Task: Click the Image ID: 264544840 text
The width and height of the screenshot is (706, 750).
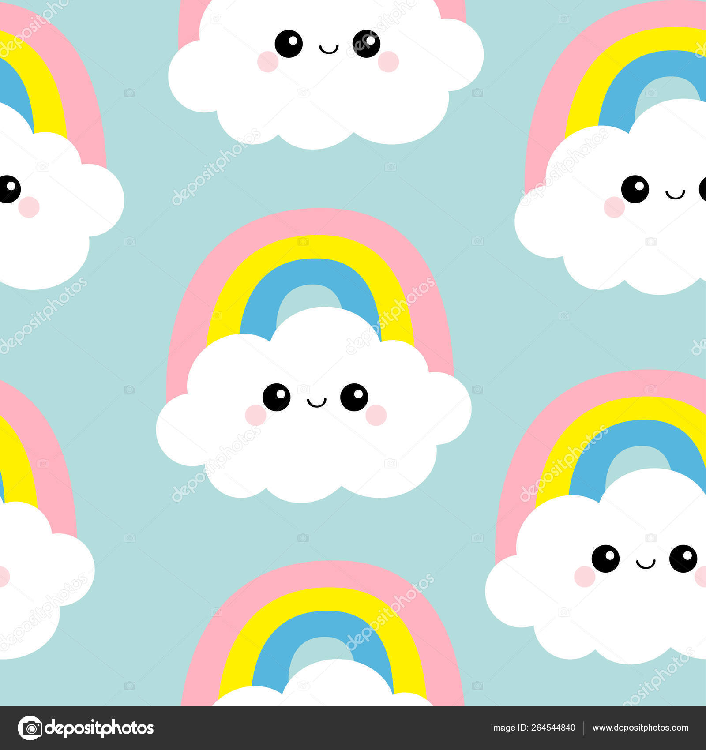Action: coord(533,728)
